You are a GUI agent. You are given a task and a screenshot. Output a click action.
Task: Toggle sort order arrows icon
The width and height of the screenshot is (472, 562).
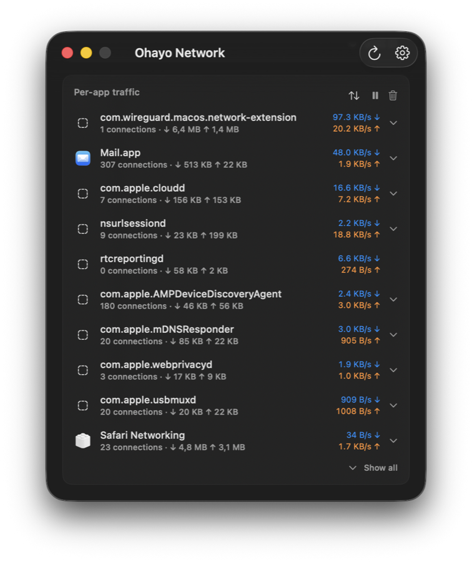pos(354,96)
